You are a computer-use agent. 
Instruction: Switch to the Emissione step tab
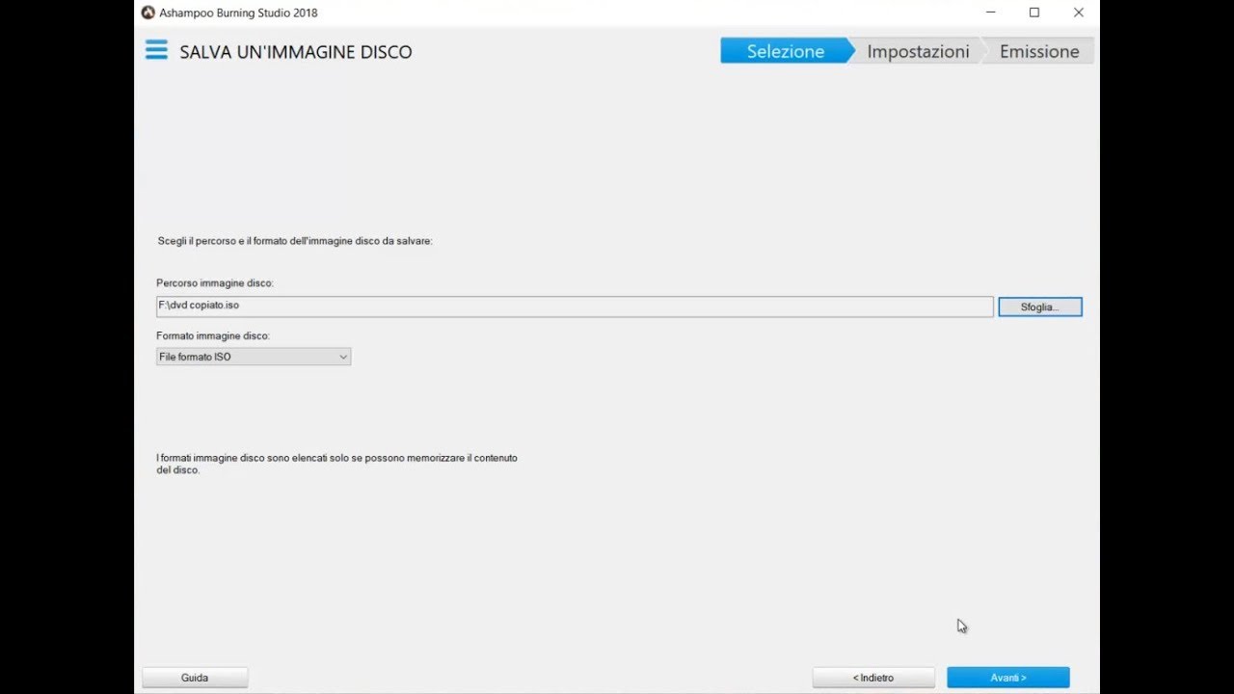click(1039, 51)
